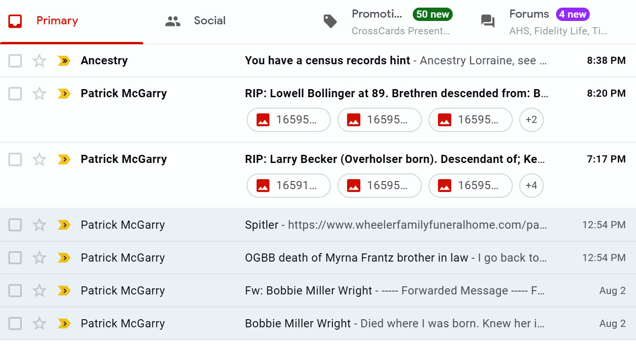
Task: Tick checkbox for Fw: Bobbie Miller Wright email
Action: click(x=15, y=291)
